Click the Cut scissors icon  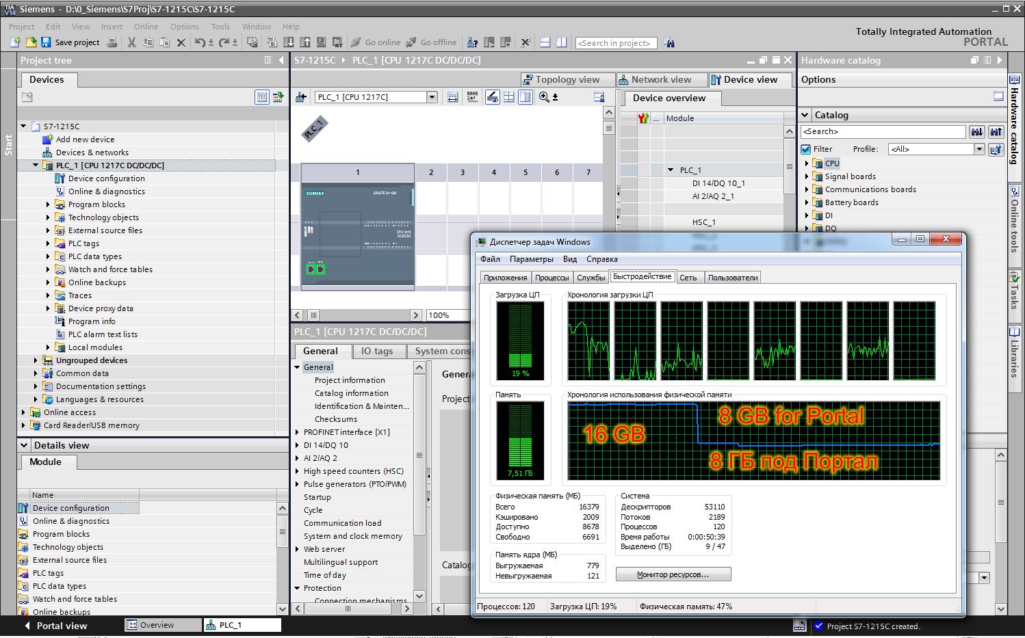pyautogui.click(x=131, y=42)
